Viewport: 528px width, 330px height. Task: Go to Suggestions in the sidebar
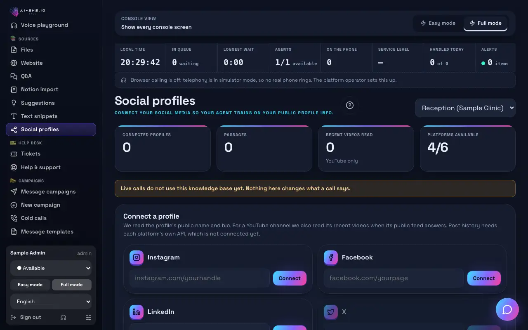(x=51, y=103)
